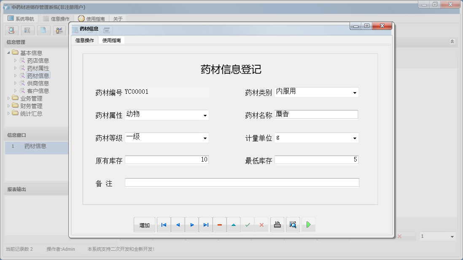Confirm the entry with the green check icon
The image size is (463, 260).
coord(248,225)
